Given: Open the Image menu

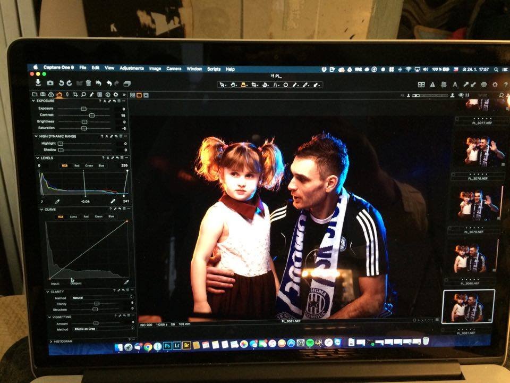Looking at the screenshot, I should coord(155,69).
